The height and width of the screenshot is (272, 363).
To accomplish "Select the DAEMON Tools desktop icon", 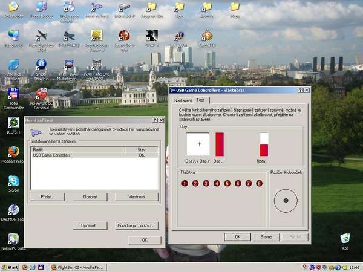I will click(x=13, y=212).
